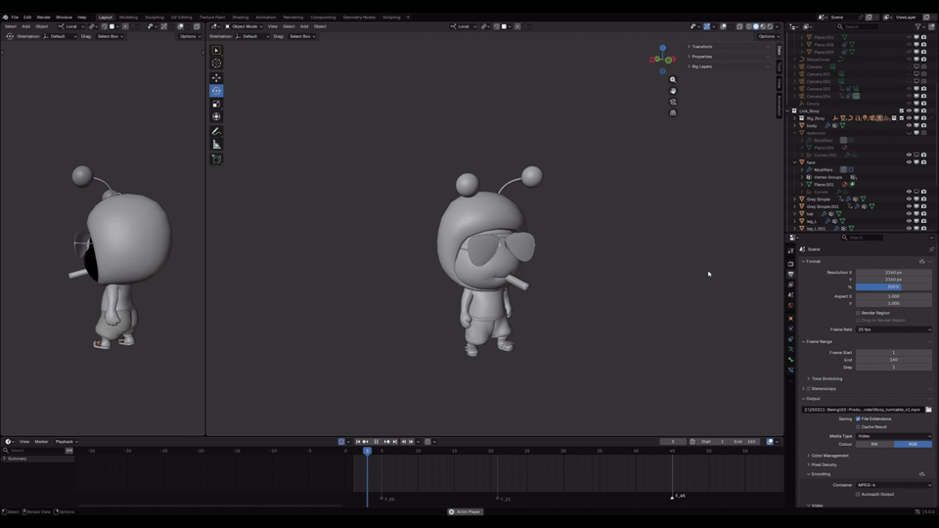Image resolution: width=939 pixels, height=528 pixels.
Task: Select the Select Box tool in the viewport toolbar
Action: [216, 50]
